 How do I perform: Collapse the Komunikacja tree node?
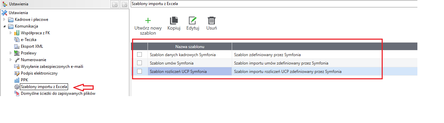(4, 26)
